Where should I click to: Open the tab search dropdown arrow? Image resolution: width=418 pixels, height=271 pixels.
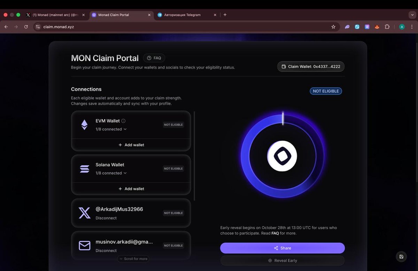(x=412, y=15)
